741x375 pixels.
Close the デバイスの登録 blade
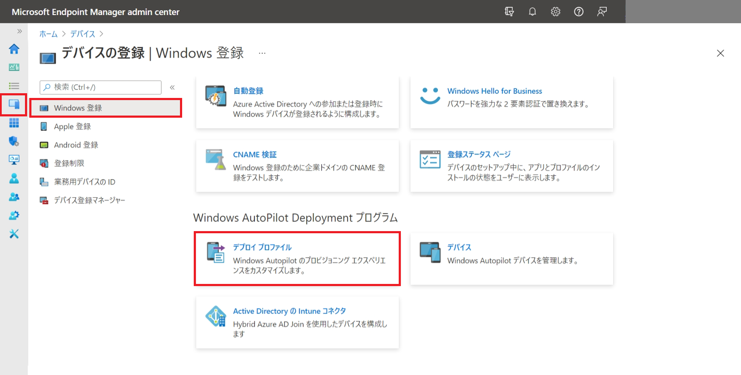720,53
